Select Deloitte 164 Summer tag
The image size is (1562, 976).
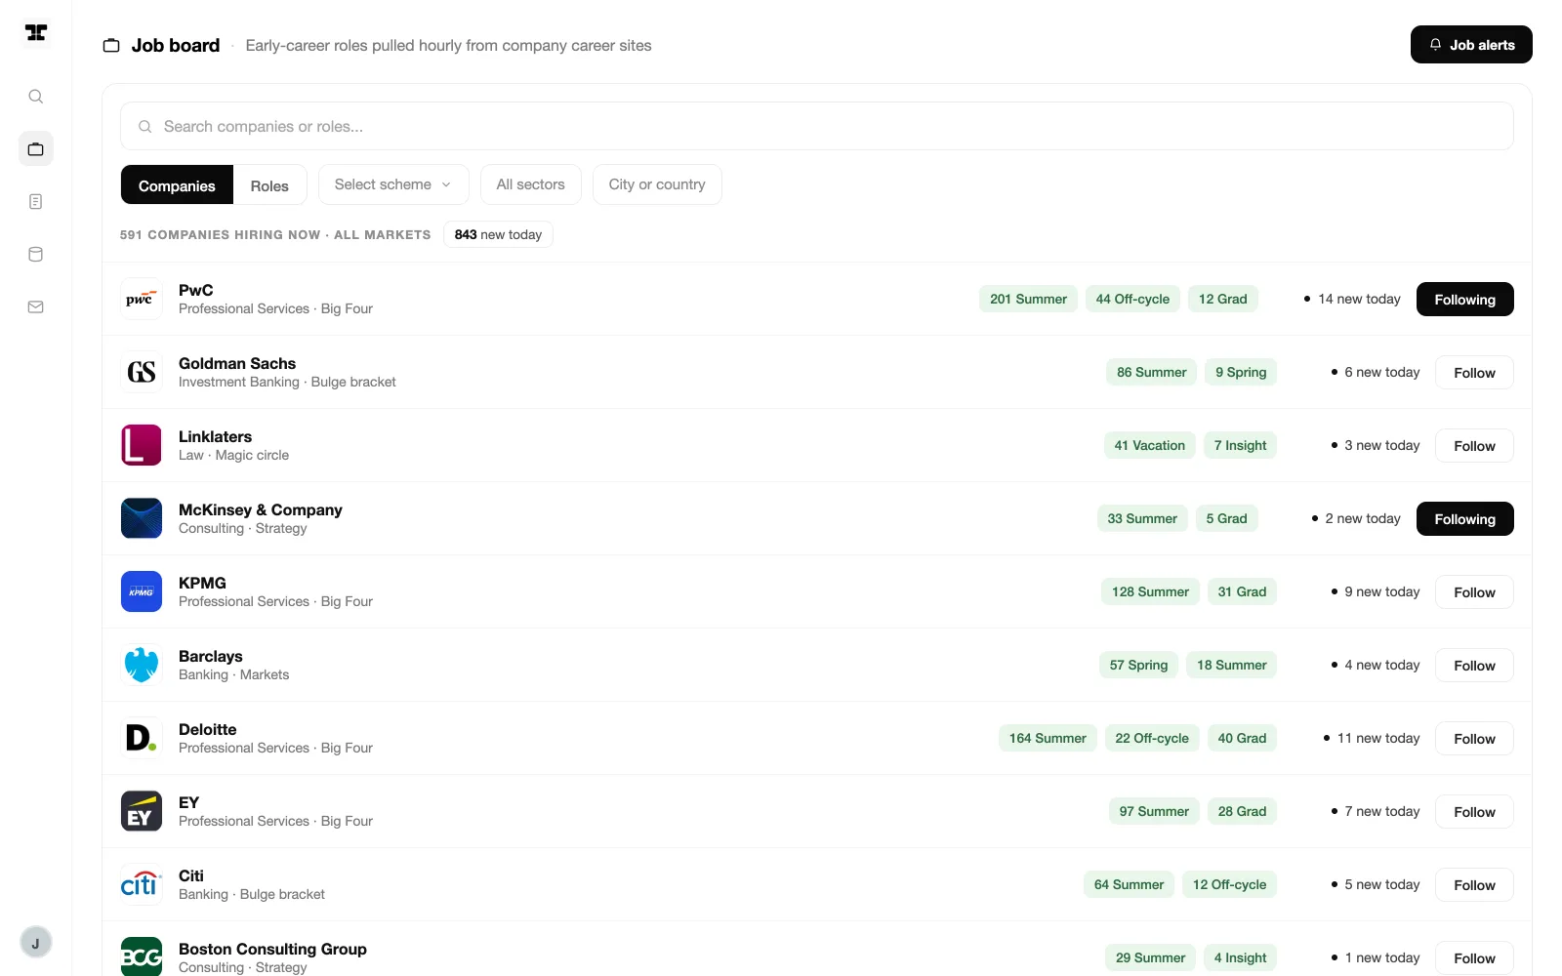point(1048,738)
